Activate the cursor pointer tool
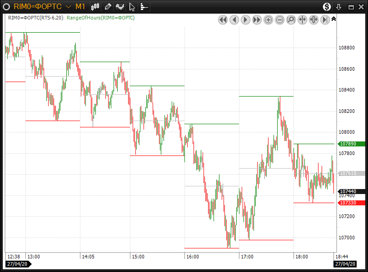The width and height of the screenshot is (368, 272). coord(132,7)
